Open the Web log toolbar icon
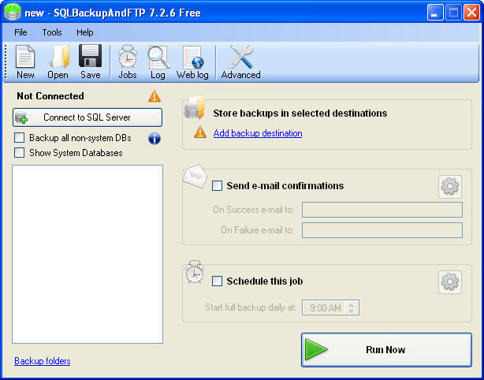The image size is (484, 380). 192,62
